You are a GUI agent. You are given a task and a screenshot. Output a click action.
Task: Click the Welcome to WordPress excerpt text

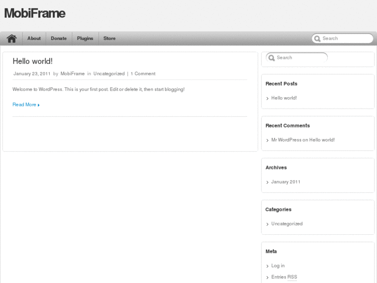click(99, 89)
